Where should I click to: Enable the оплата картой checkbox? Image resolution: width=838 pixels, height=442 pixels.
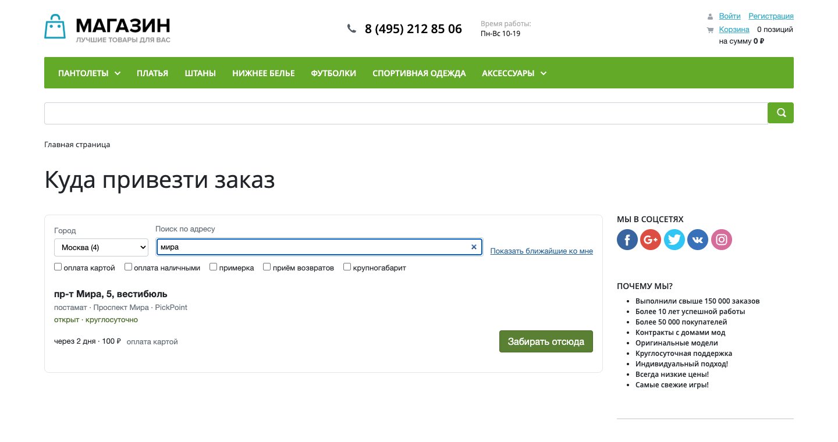click(58, 267)
